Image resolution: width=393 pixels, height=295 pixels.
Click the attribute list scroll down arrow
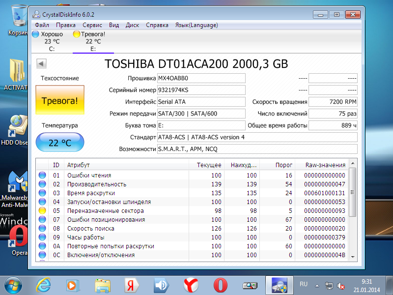(x=353, y=257)
